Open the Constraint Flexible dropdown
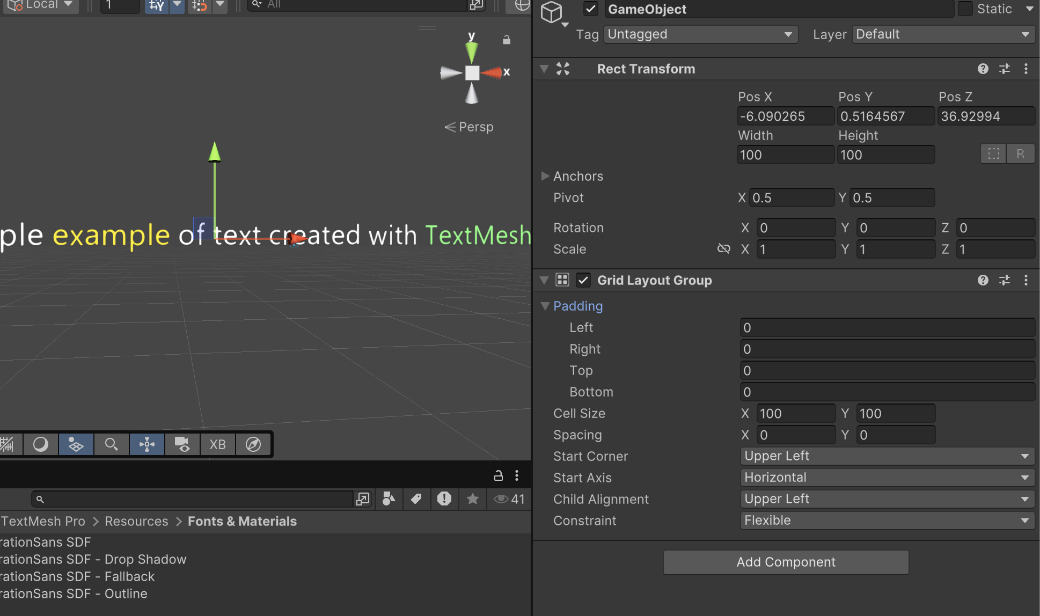The image size is (1040, 616). point(887,520)
